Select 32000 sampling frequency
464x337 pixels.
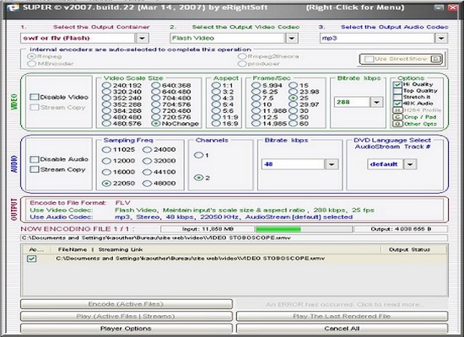point(147,161)
